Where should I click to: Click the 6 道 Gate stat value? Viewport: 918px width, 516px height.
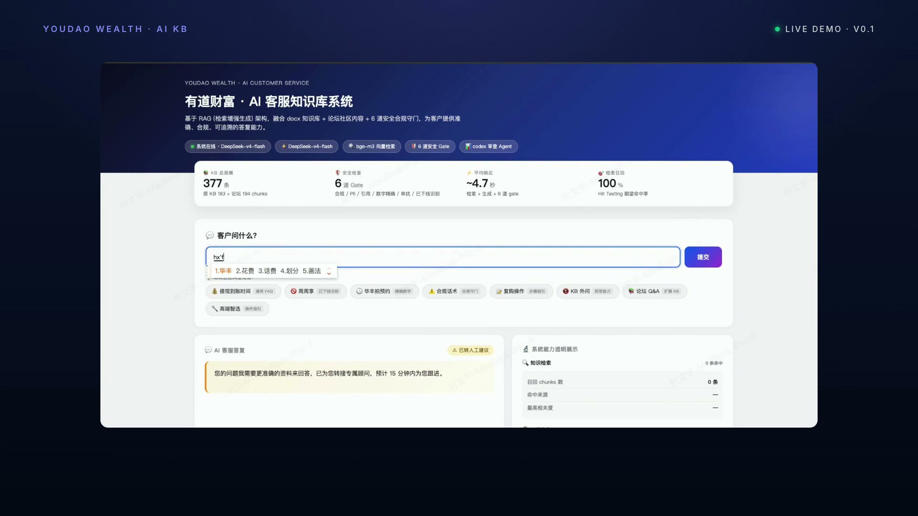349,183
